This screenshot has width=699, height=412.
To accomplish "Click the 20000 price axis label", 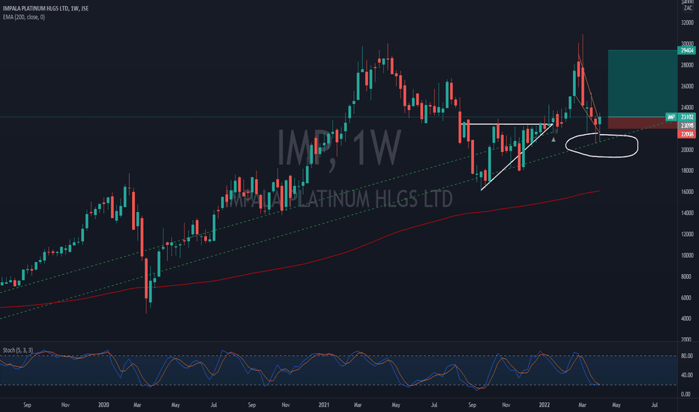I will [x=688, y=150].
